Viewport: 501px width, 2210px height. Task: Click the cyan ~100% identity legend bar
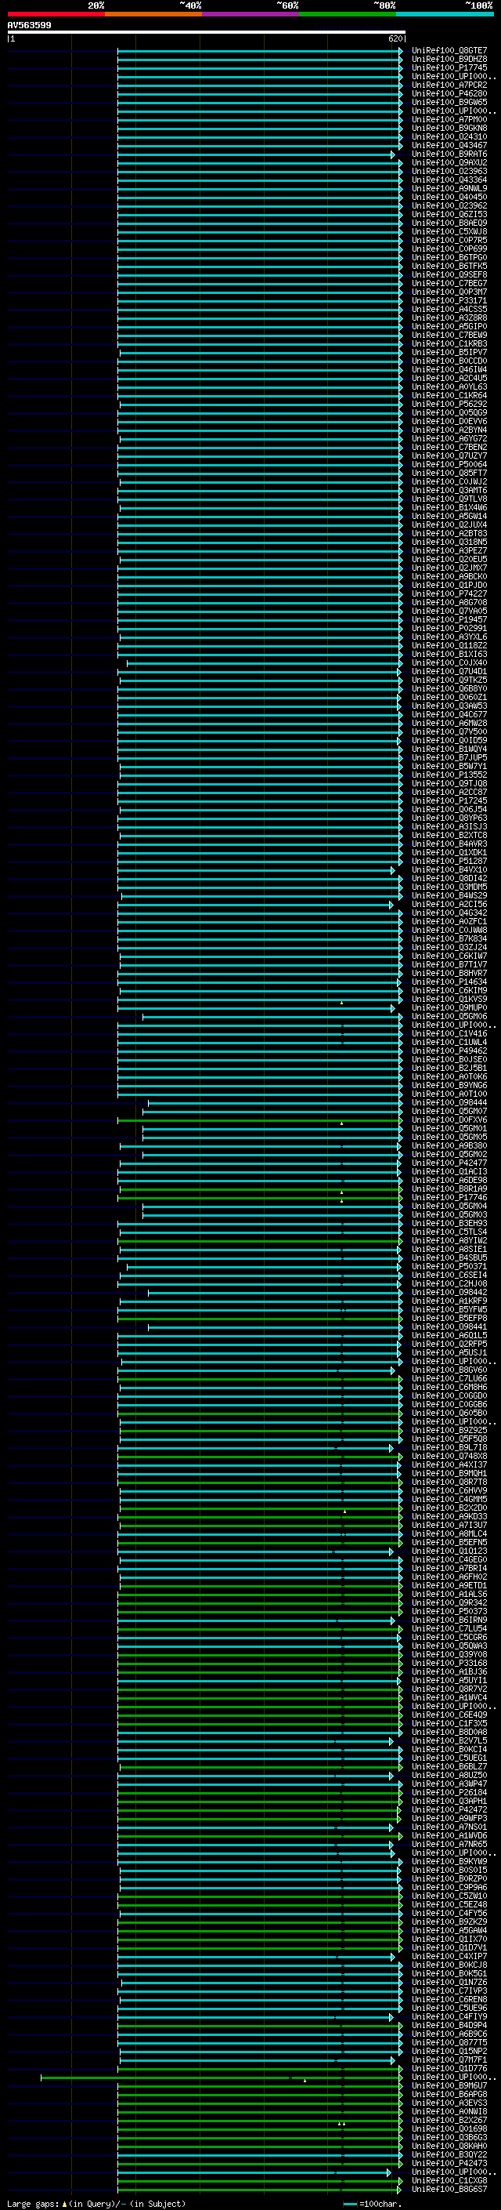(445, 14)
